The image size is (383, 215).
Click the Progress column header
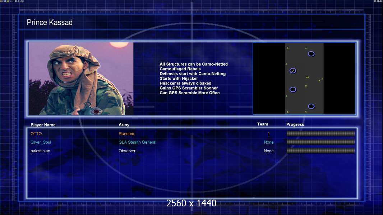pos(295,124)
